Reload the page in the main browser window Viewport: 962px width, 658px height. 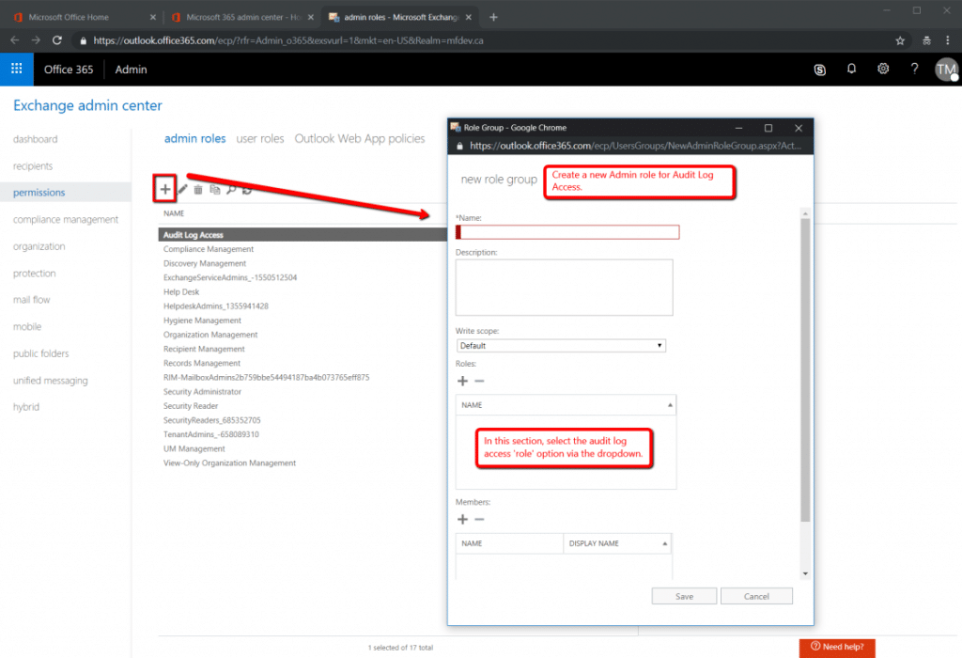click(x=57, y=40)
